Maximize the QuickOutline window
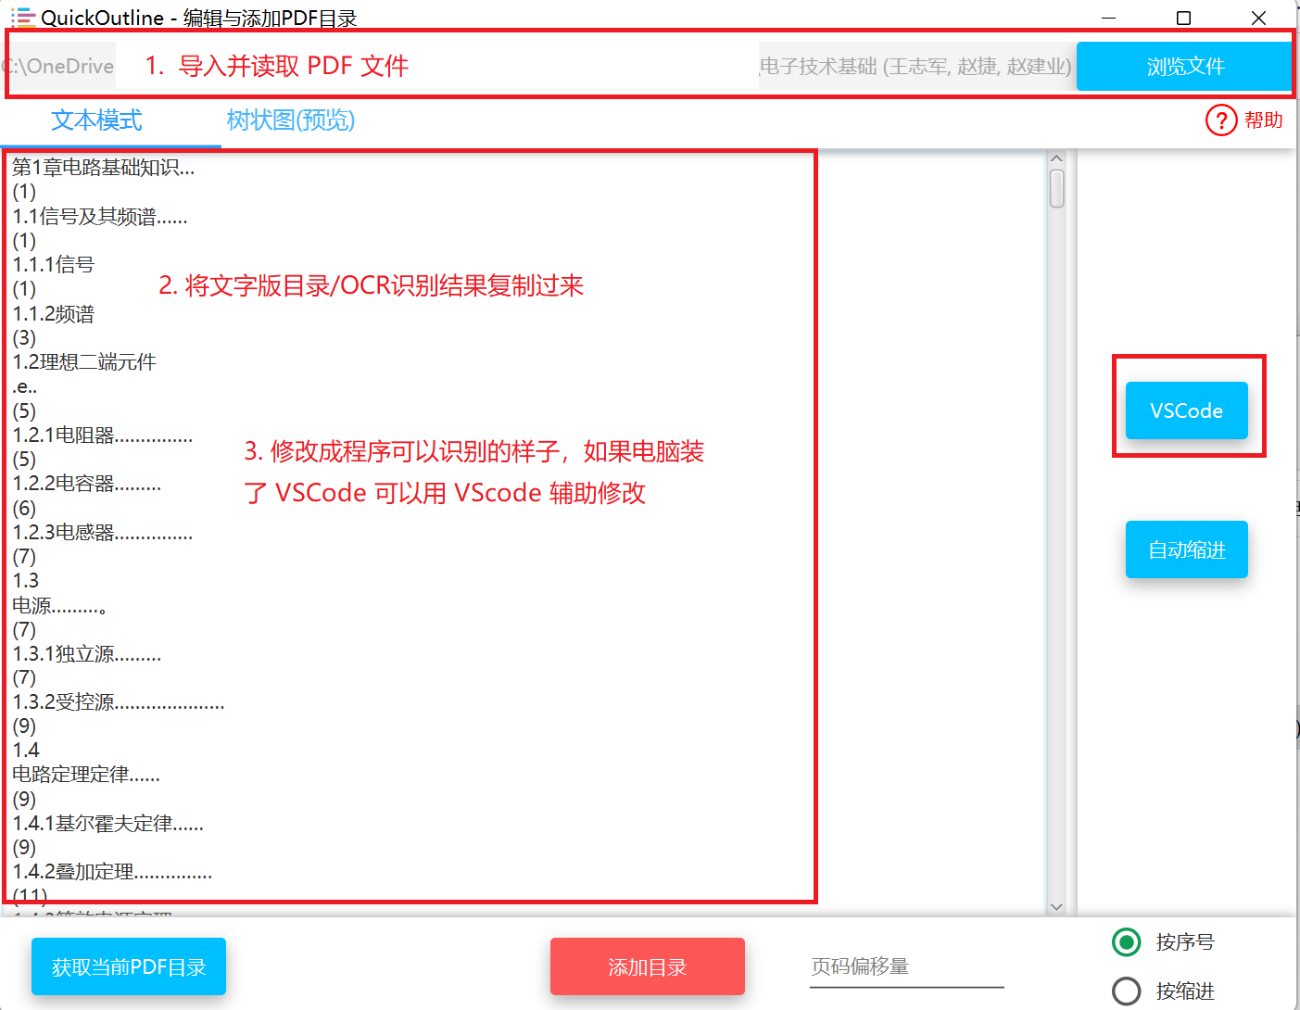The height and width of the screenshot is (1010, 1300). point(1183,19)
